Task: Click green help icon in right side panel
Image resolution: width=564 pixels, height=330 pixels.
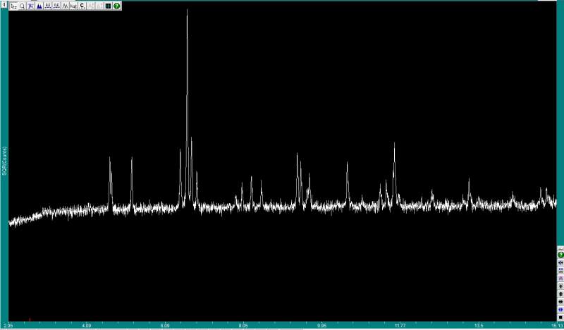Action: pos(560,255)
